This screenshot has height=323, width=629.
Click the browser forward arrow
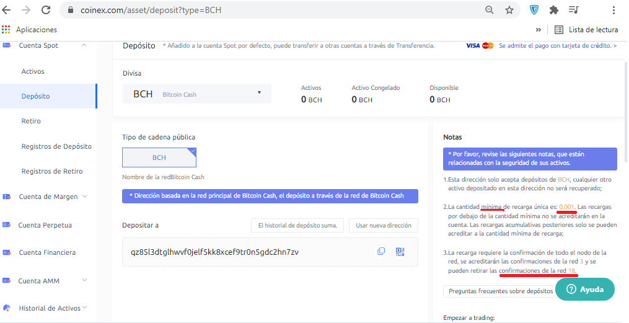[26, 10]
